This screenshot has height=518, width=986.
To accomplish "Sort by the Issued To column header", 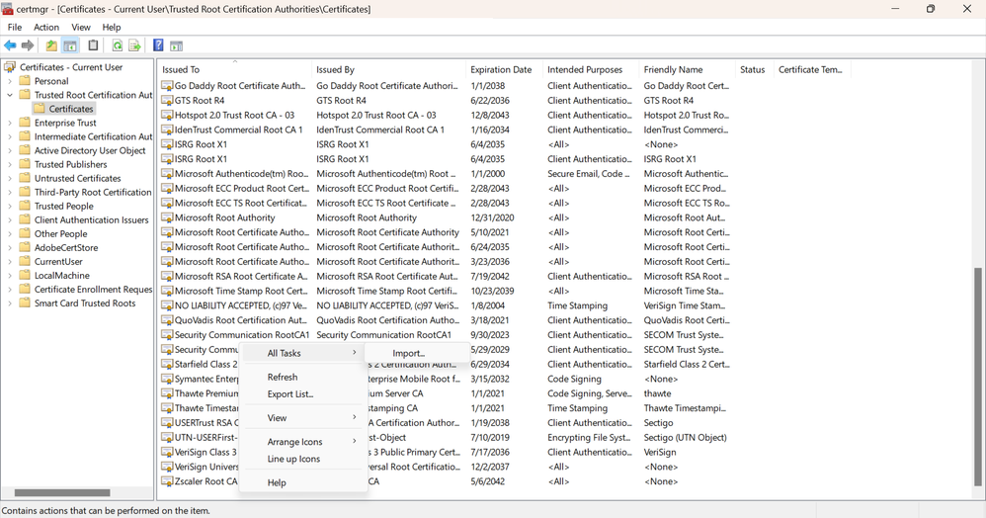I will 234,70.
